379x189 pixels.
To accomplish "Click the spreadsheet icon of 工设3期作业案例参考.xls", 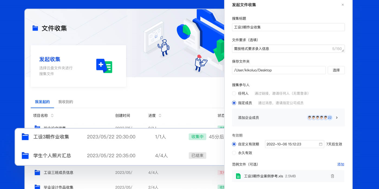I will [x=238, y=176].
